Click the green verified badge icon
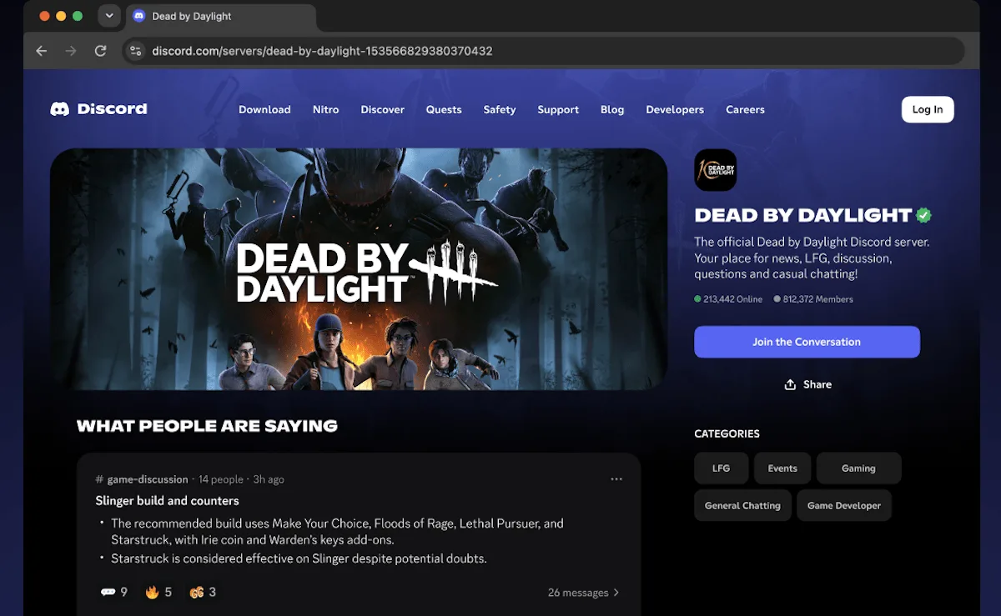 click(x=923, y=215)
